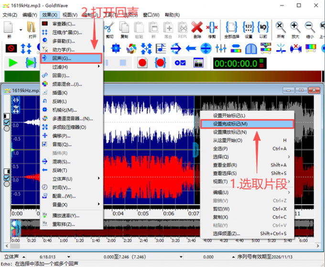Click the Select All toolbar icon
The width and height of the screenshot is (325, 267).
pyautogui.click(x=231, y=27)
